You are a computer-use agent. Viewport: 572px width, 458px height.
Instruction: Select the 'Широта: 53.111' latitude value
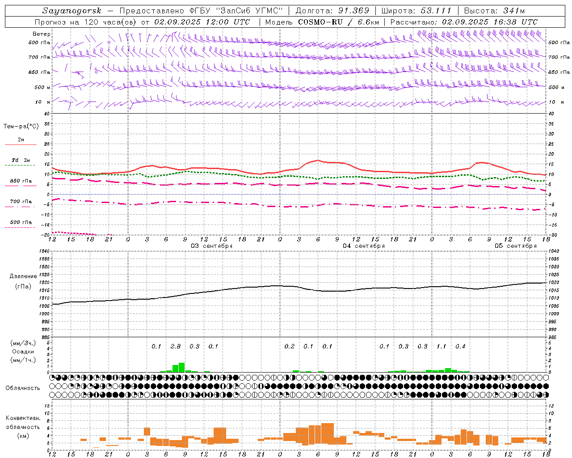[x=416, y=11]
